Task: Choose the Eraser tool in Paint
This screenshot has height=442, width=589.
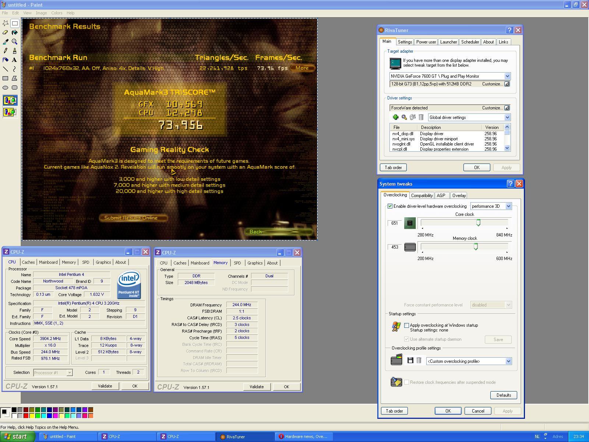Action: (6, 32)
